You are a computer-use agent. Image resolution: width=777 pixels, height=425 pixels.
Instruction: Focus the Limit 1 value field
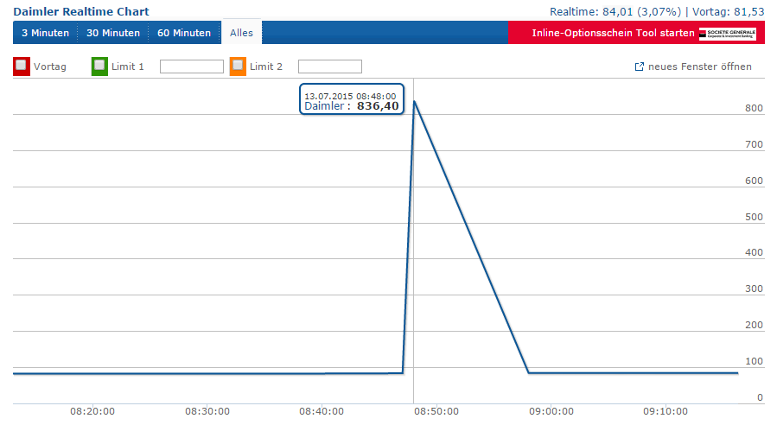click(192, 67)
